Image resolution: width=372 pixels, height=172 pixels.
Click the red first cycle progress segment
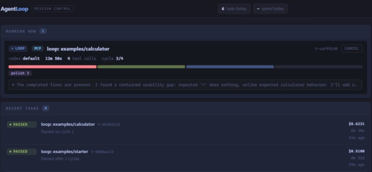[x=53, y=67]
